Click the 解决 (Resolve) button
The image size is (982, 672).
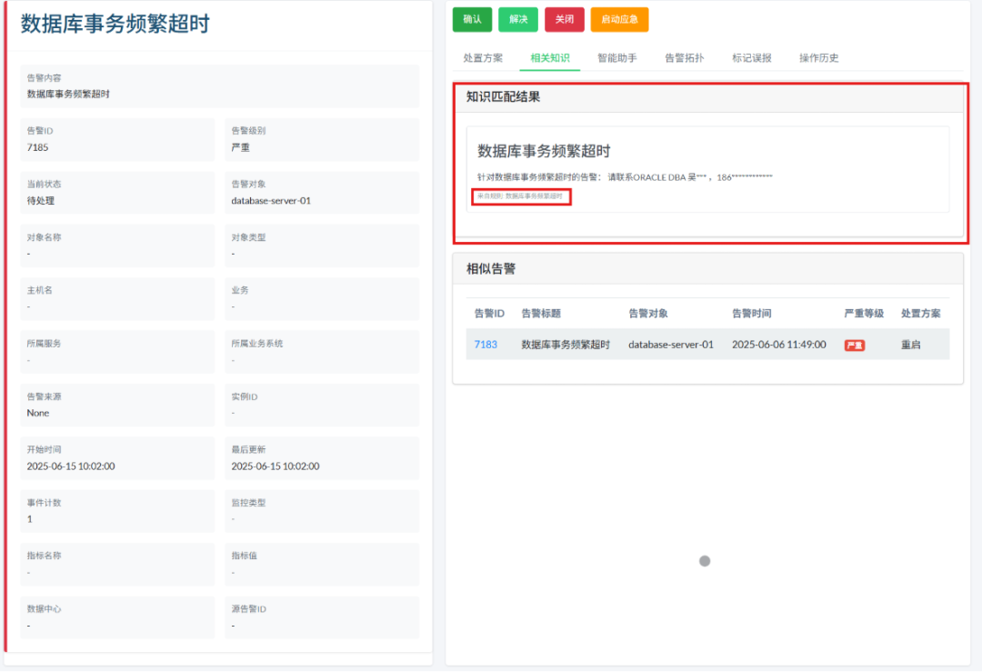click(x=518, y=19)
